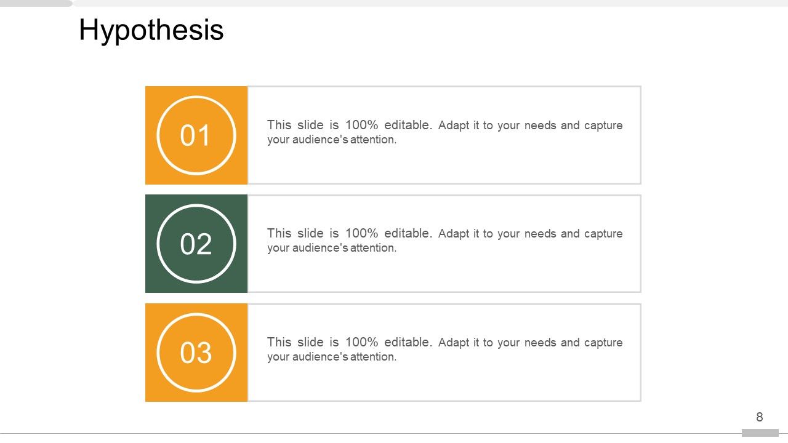Click the 03 circle badge
The image size is (788, 443).
click(x=196, y=353)
